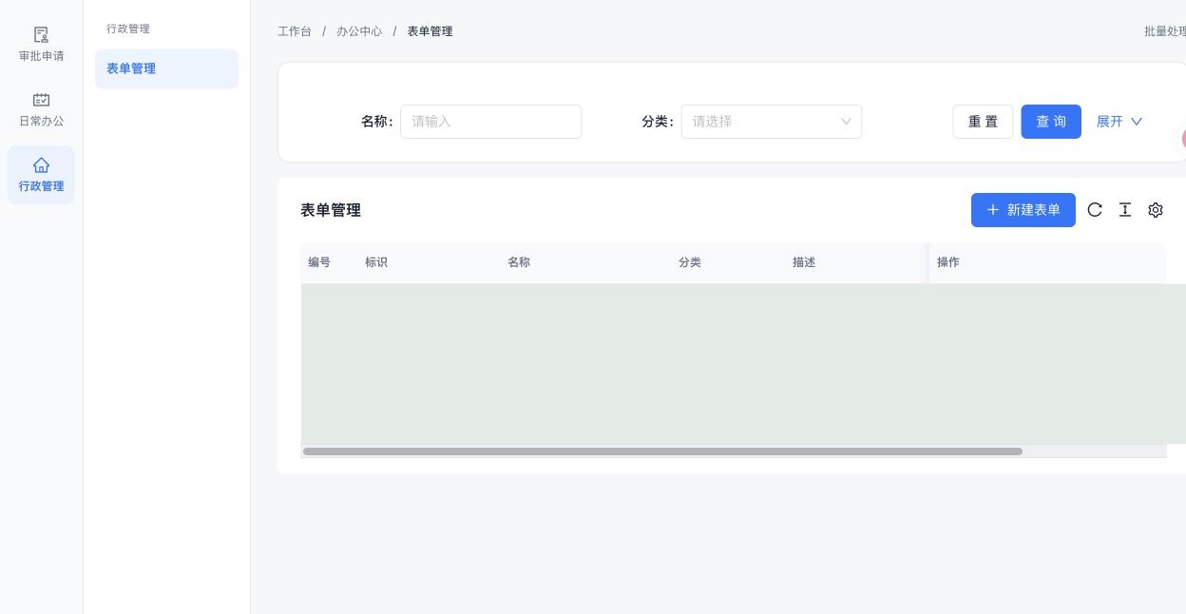
Task: Go to 工作台 in the breadcrumb
Action: click(x=295, y=31)
